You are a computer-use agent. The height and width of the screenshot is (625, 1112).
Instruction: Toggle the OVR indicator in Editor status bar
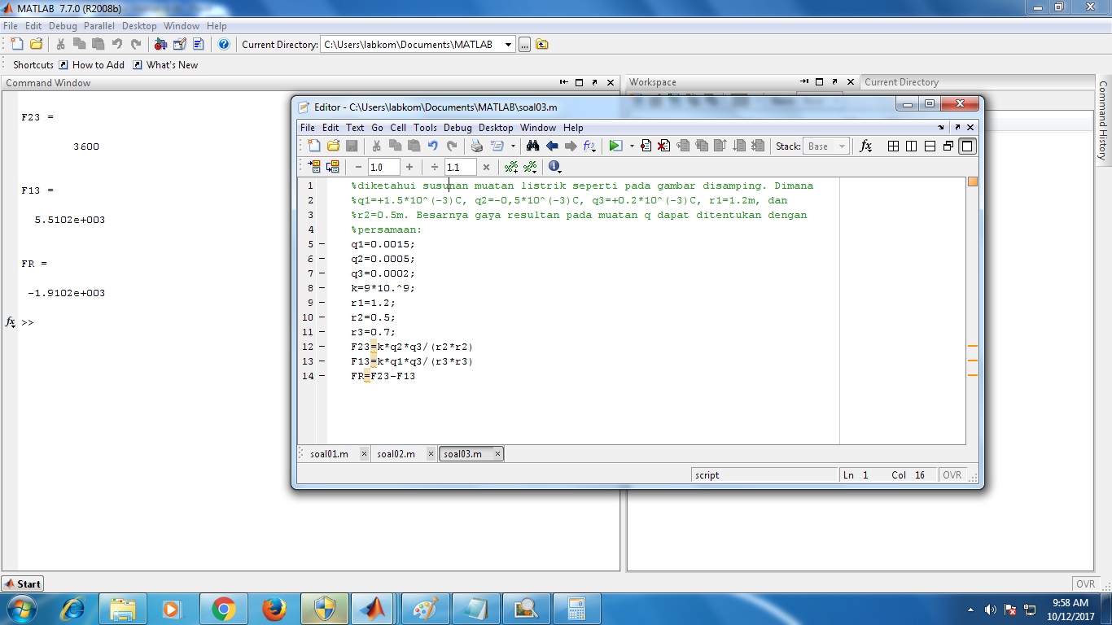[x=952, y=474]
